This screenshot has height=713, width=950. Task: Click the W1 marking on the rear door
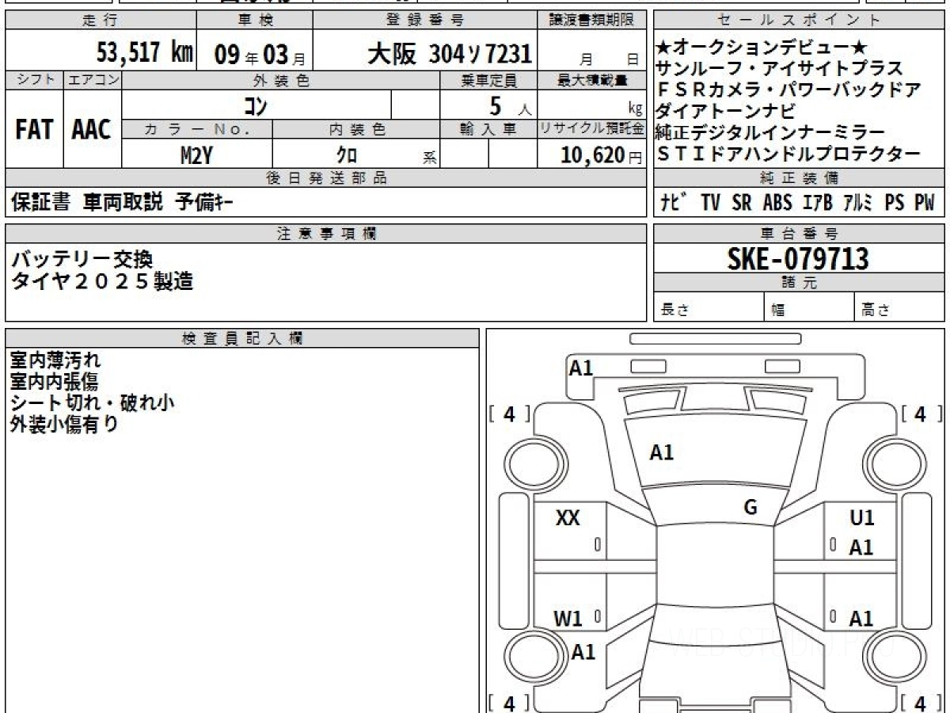[x=568, y=619]
